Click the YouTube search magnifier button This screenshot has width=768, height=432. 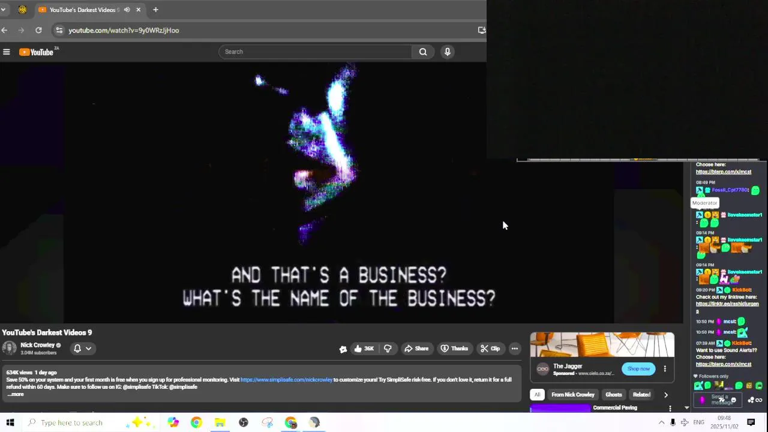[423, 52]
